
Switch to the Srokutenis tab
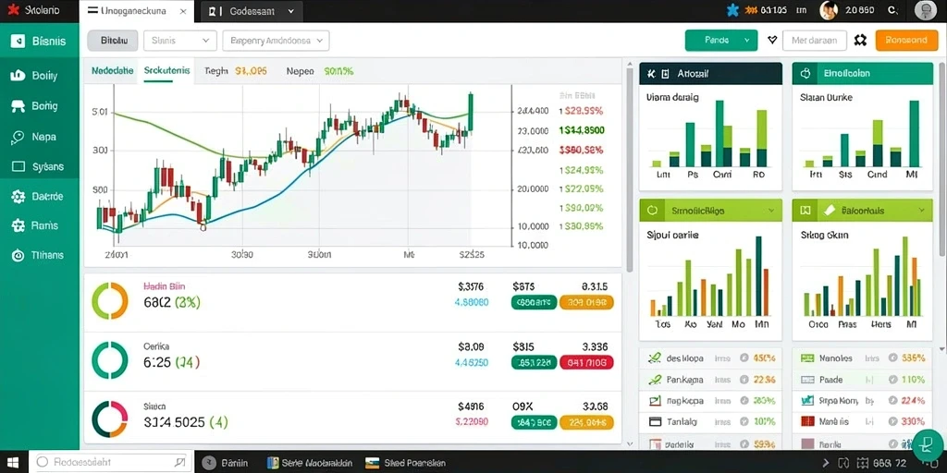point(166,70)
